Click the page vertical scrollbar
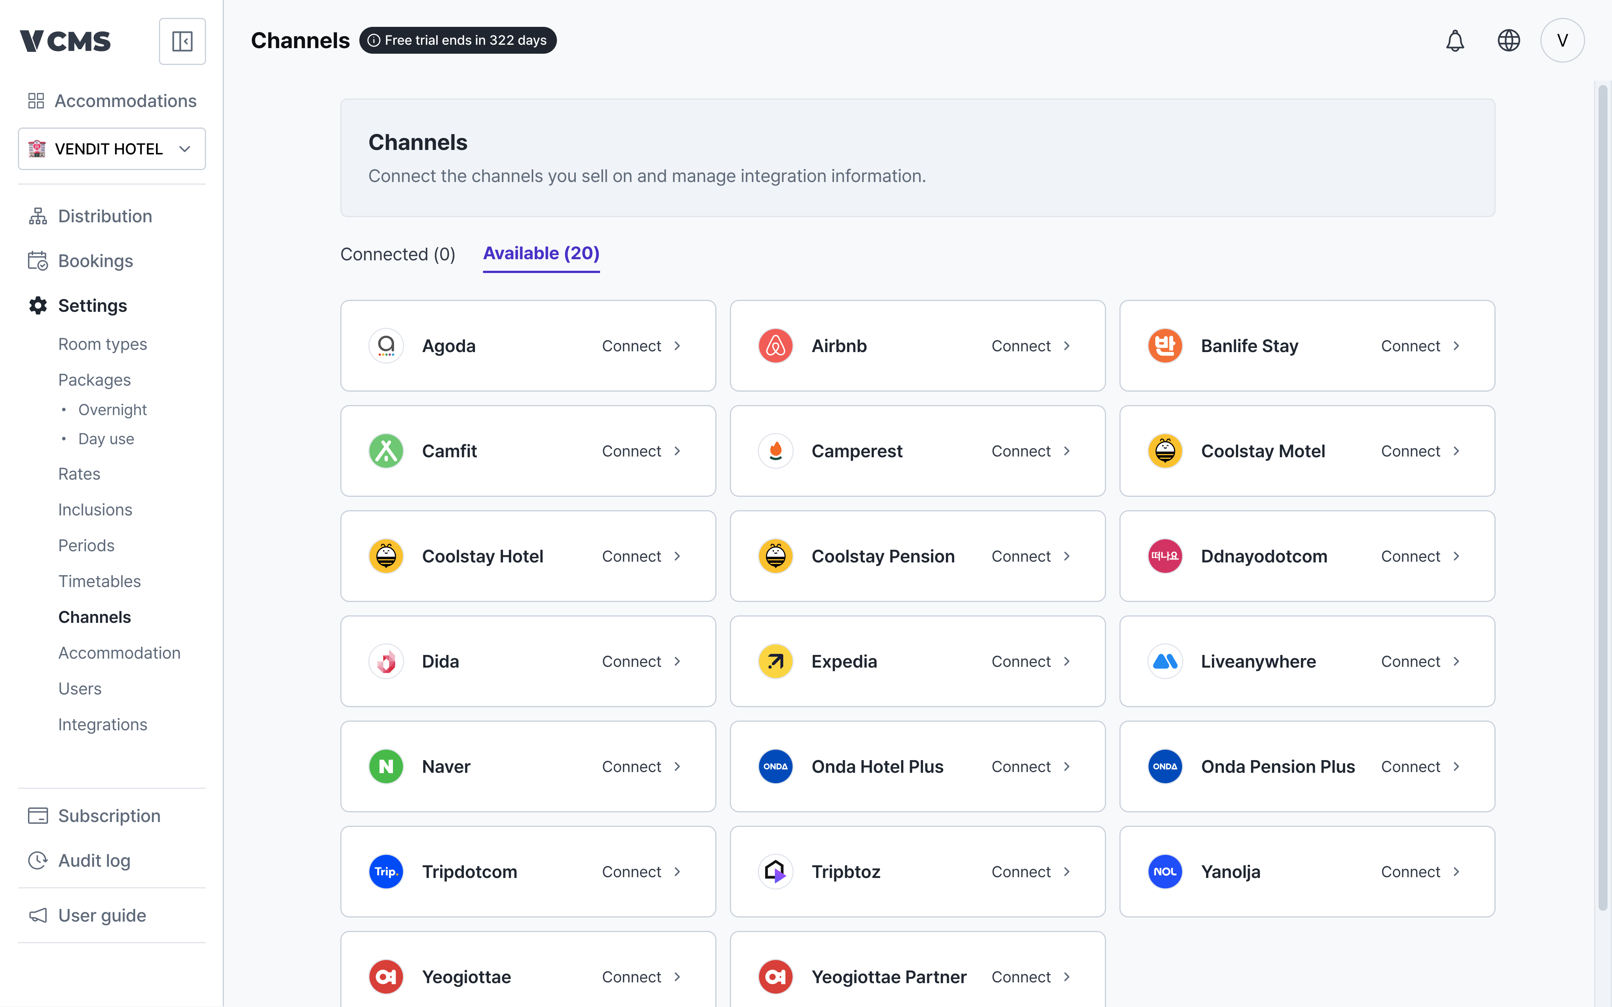 click(x=1603, y=497)
